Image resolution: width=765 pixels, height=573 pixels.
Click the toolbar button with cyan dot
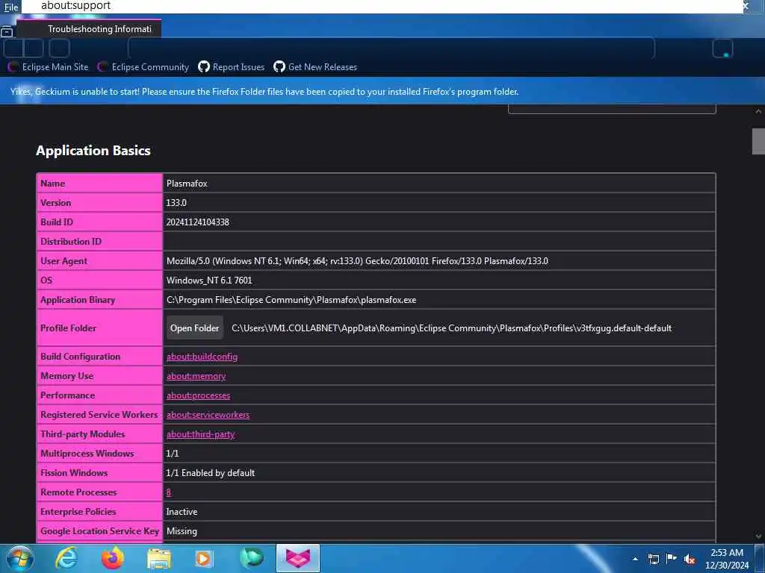click(722, 48)
